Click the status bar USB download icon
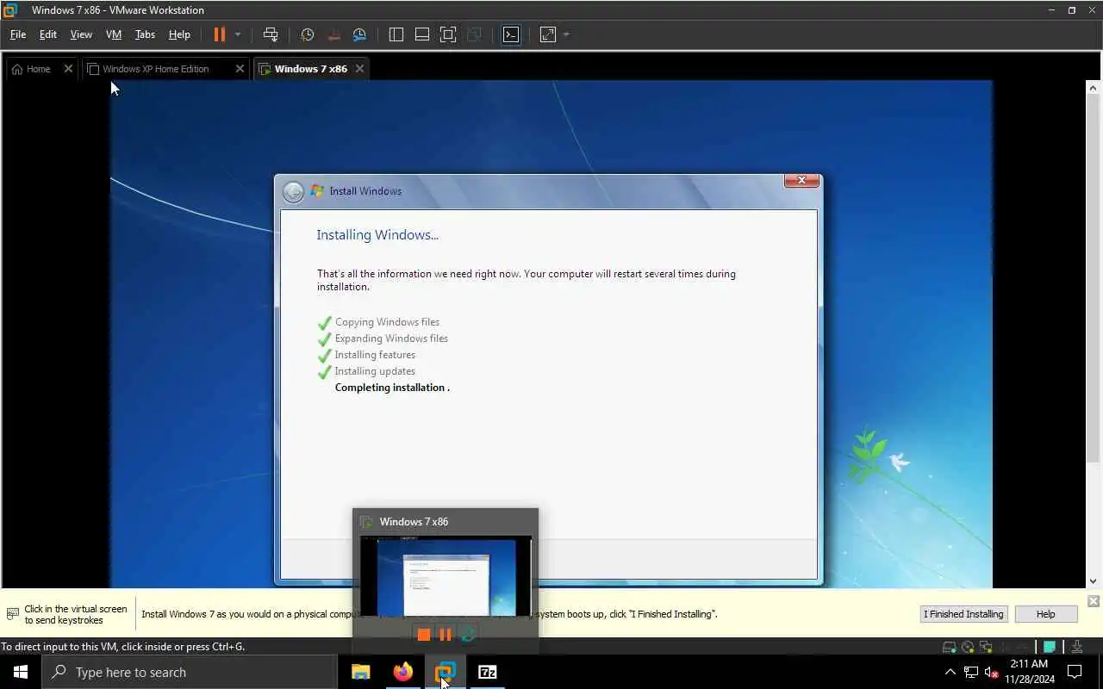Image resolution: width=1103 pixels, height=689 pixels. pyautogui.click(x=1077, y=648)
